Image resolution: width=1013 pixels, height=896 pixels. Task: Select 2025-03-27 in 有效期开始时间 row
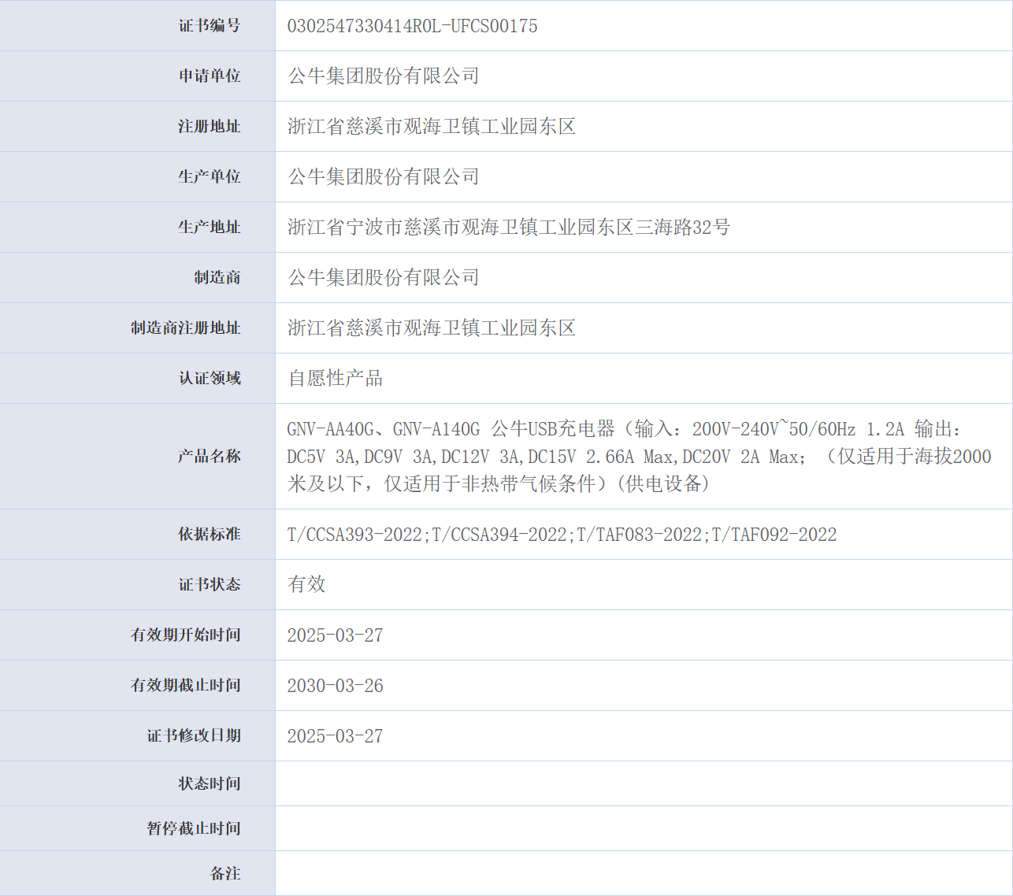(335, 635)
